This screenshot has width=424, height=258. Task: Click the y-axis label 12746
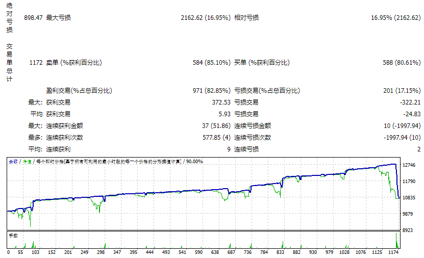[x=409, y=165]
